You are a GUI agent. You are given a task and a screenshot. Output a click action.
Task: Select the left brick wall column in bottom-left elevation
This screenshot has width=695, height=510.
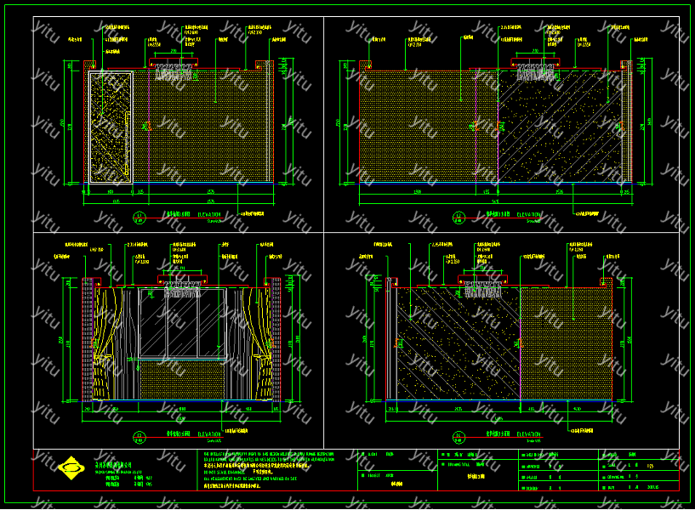click(x=88, y=340)
